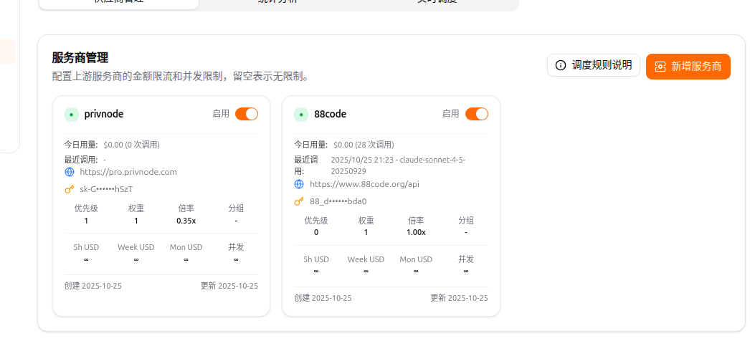Click the green status dot for 88code
The height and width of the screenshot is (341, 750).
pyautogui.click(x=301, y=114)
